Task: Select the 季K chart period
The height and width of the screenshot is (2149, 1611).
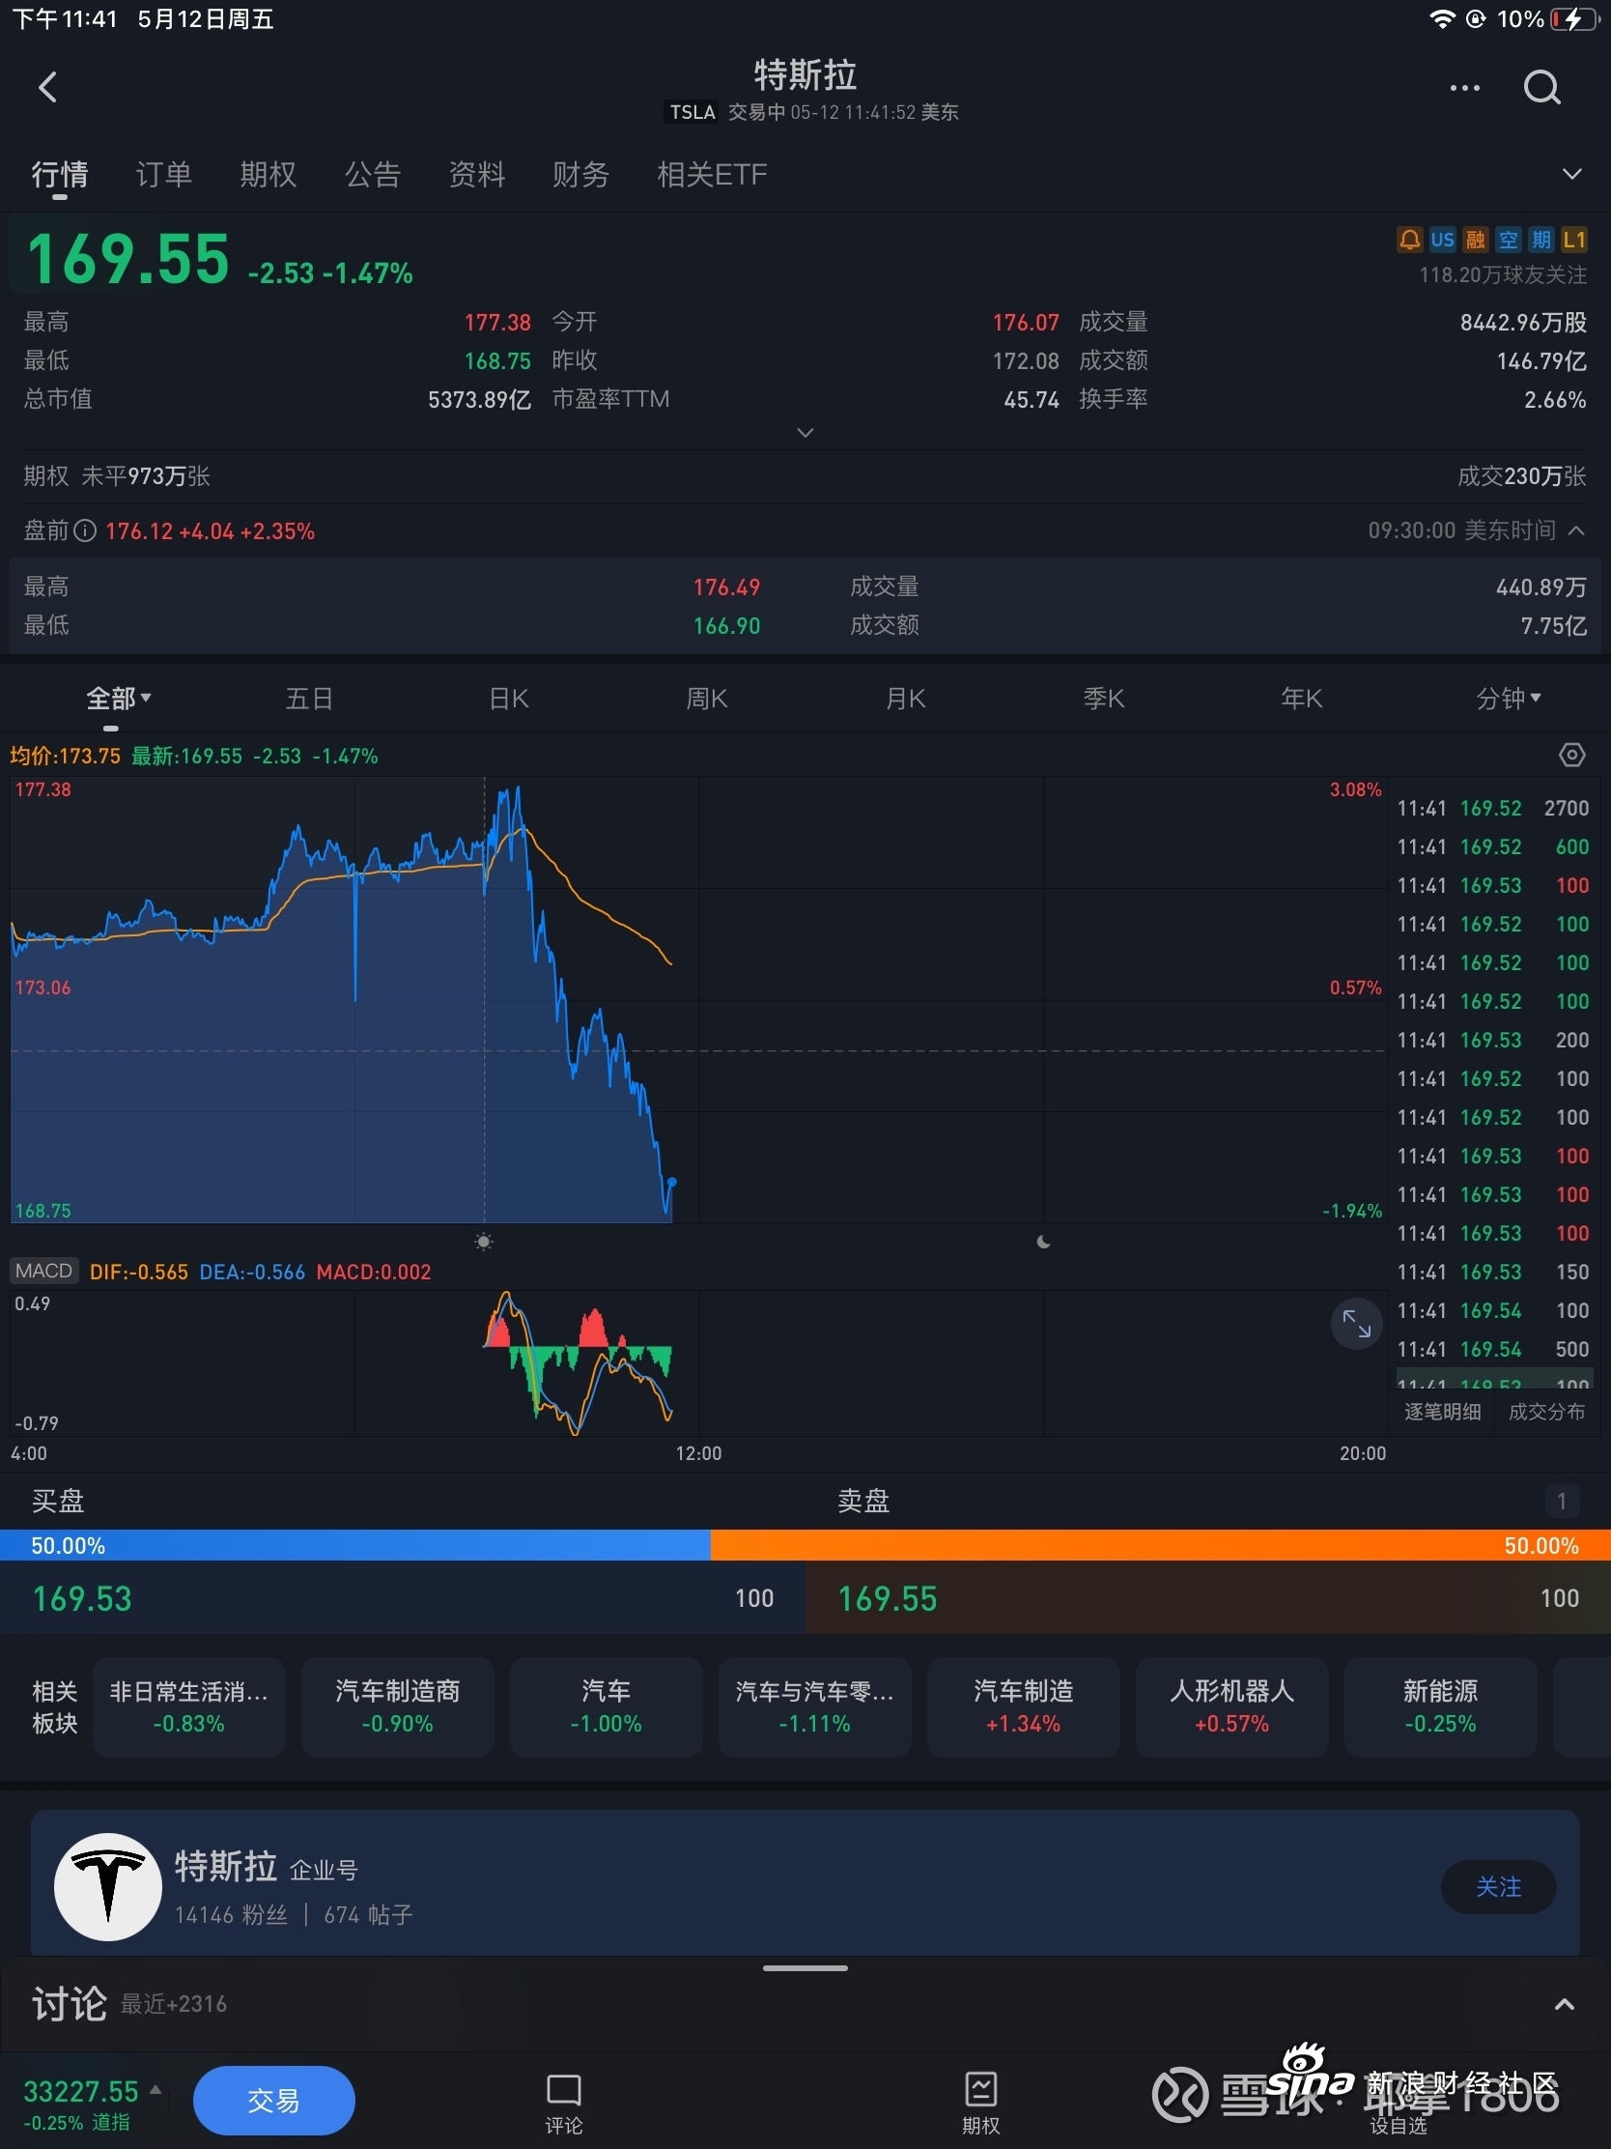Action: [1103, 699]
